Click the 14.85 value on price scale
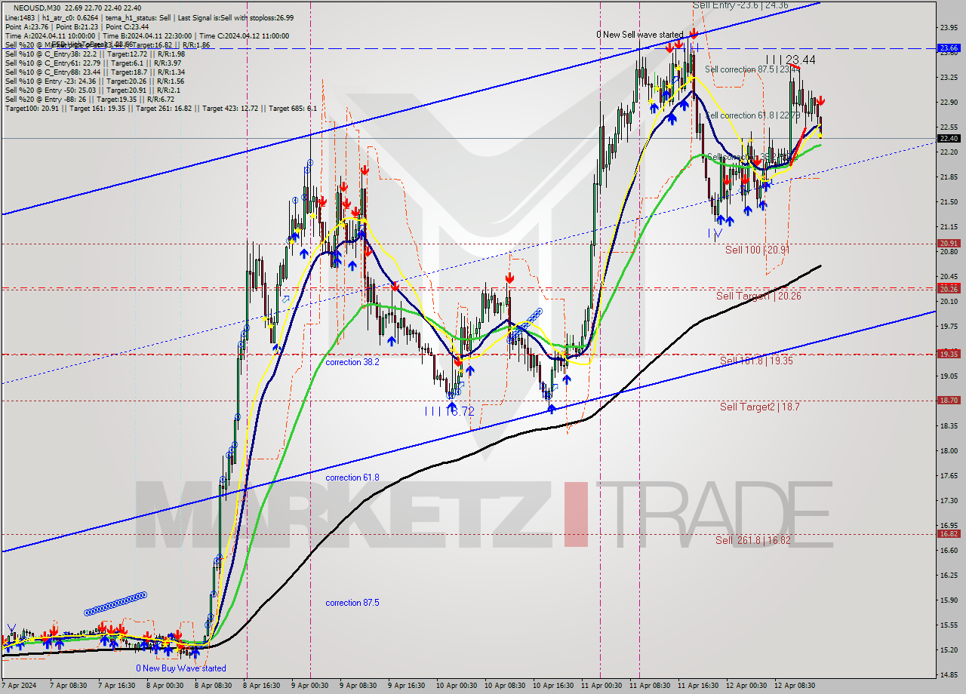 (x=949, y=674)
